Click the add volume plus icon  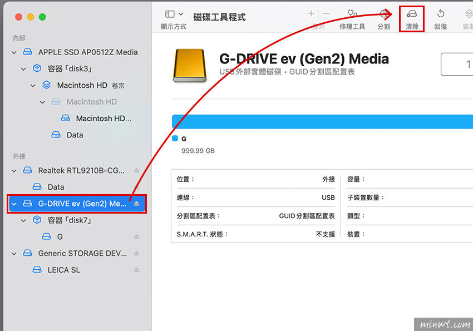tap(311, 14)
